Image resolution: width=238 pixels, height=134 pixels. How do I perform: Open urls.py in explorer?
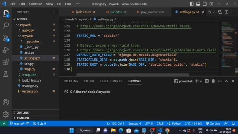[x=29, y=64]
